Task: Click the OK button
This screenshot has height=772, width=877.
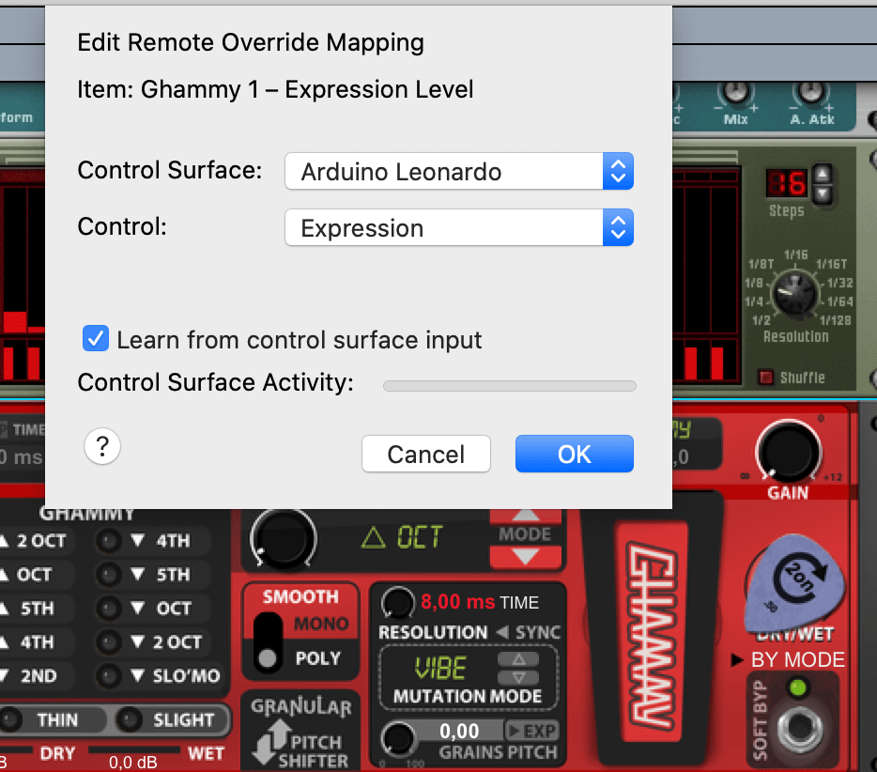Action: pyautogui.click(x=574, y=455)
